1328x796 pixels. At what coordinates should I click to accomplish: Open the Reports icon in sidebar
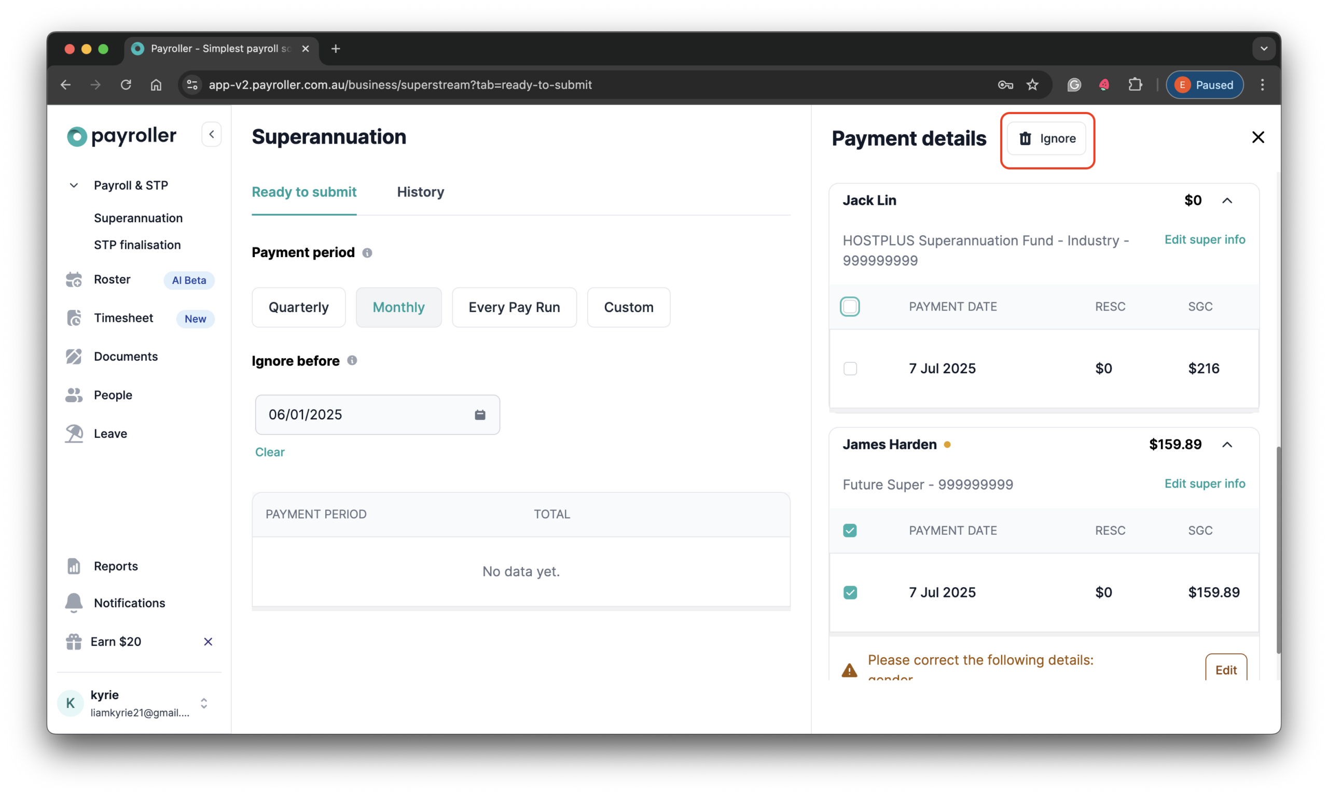[74, 566]
